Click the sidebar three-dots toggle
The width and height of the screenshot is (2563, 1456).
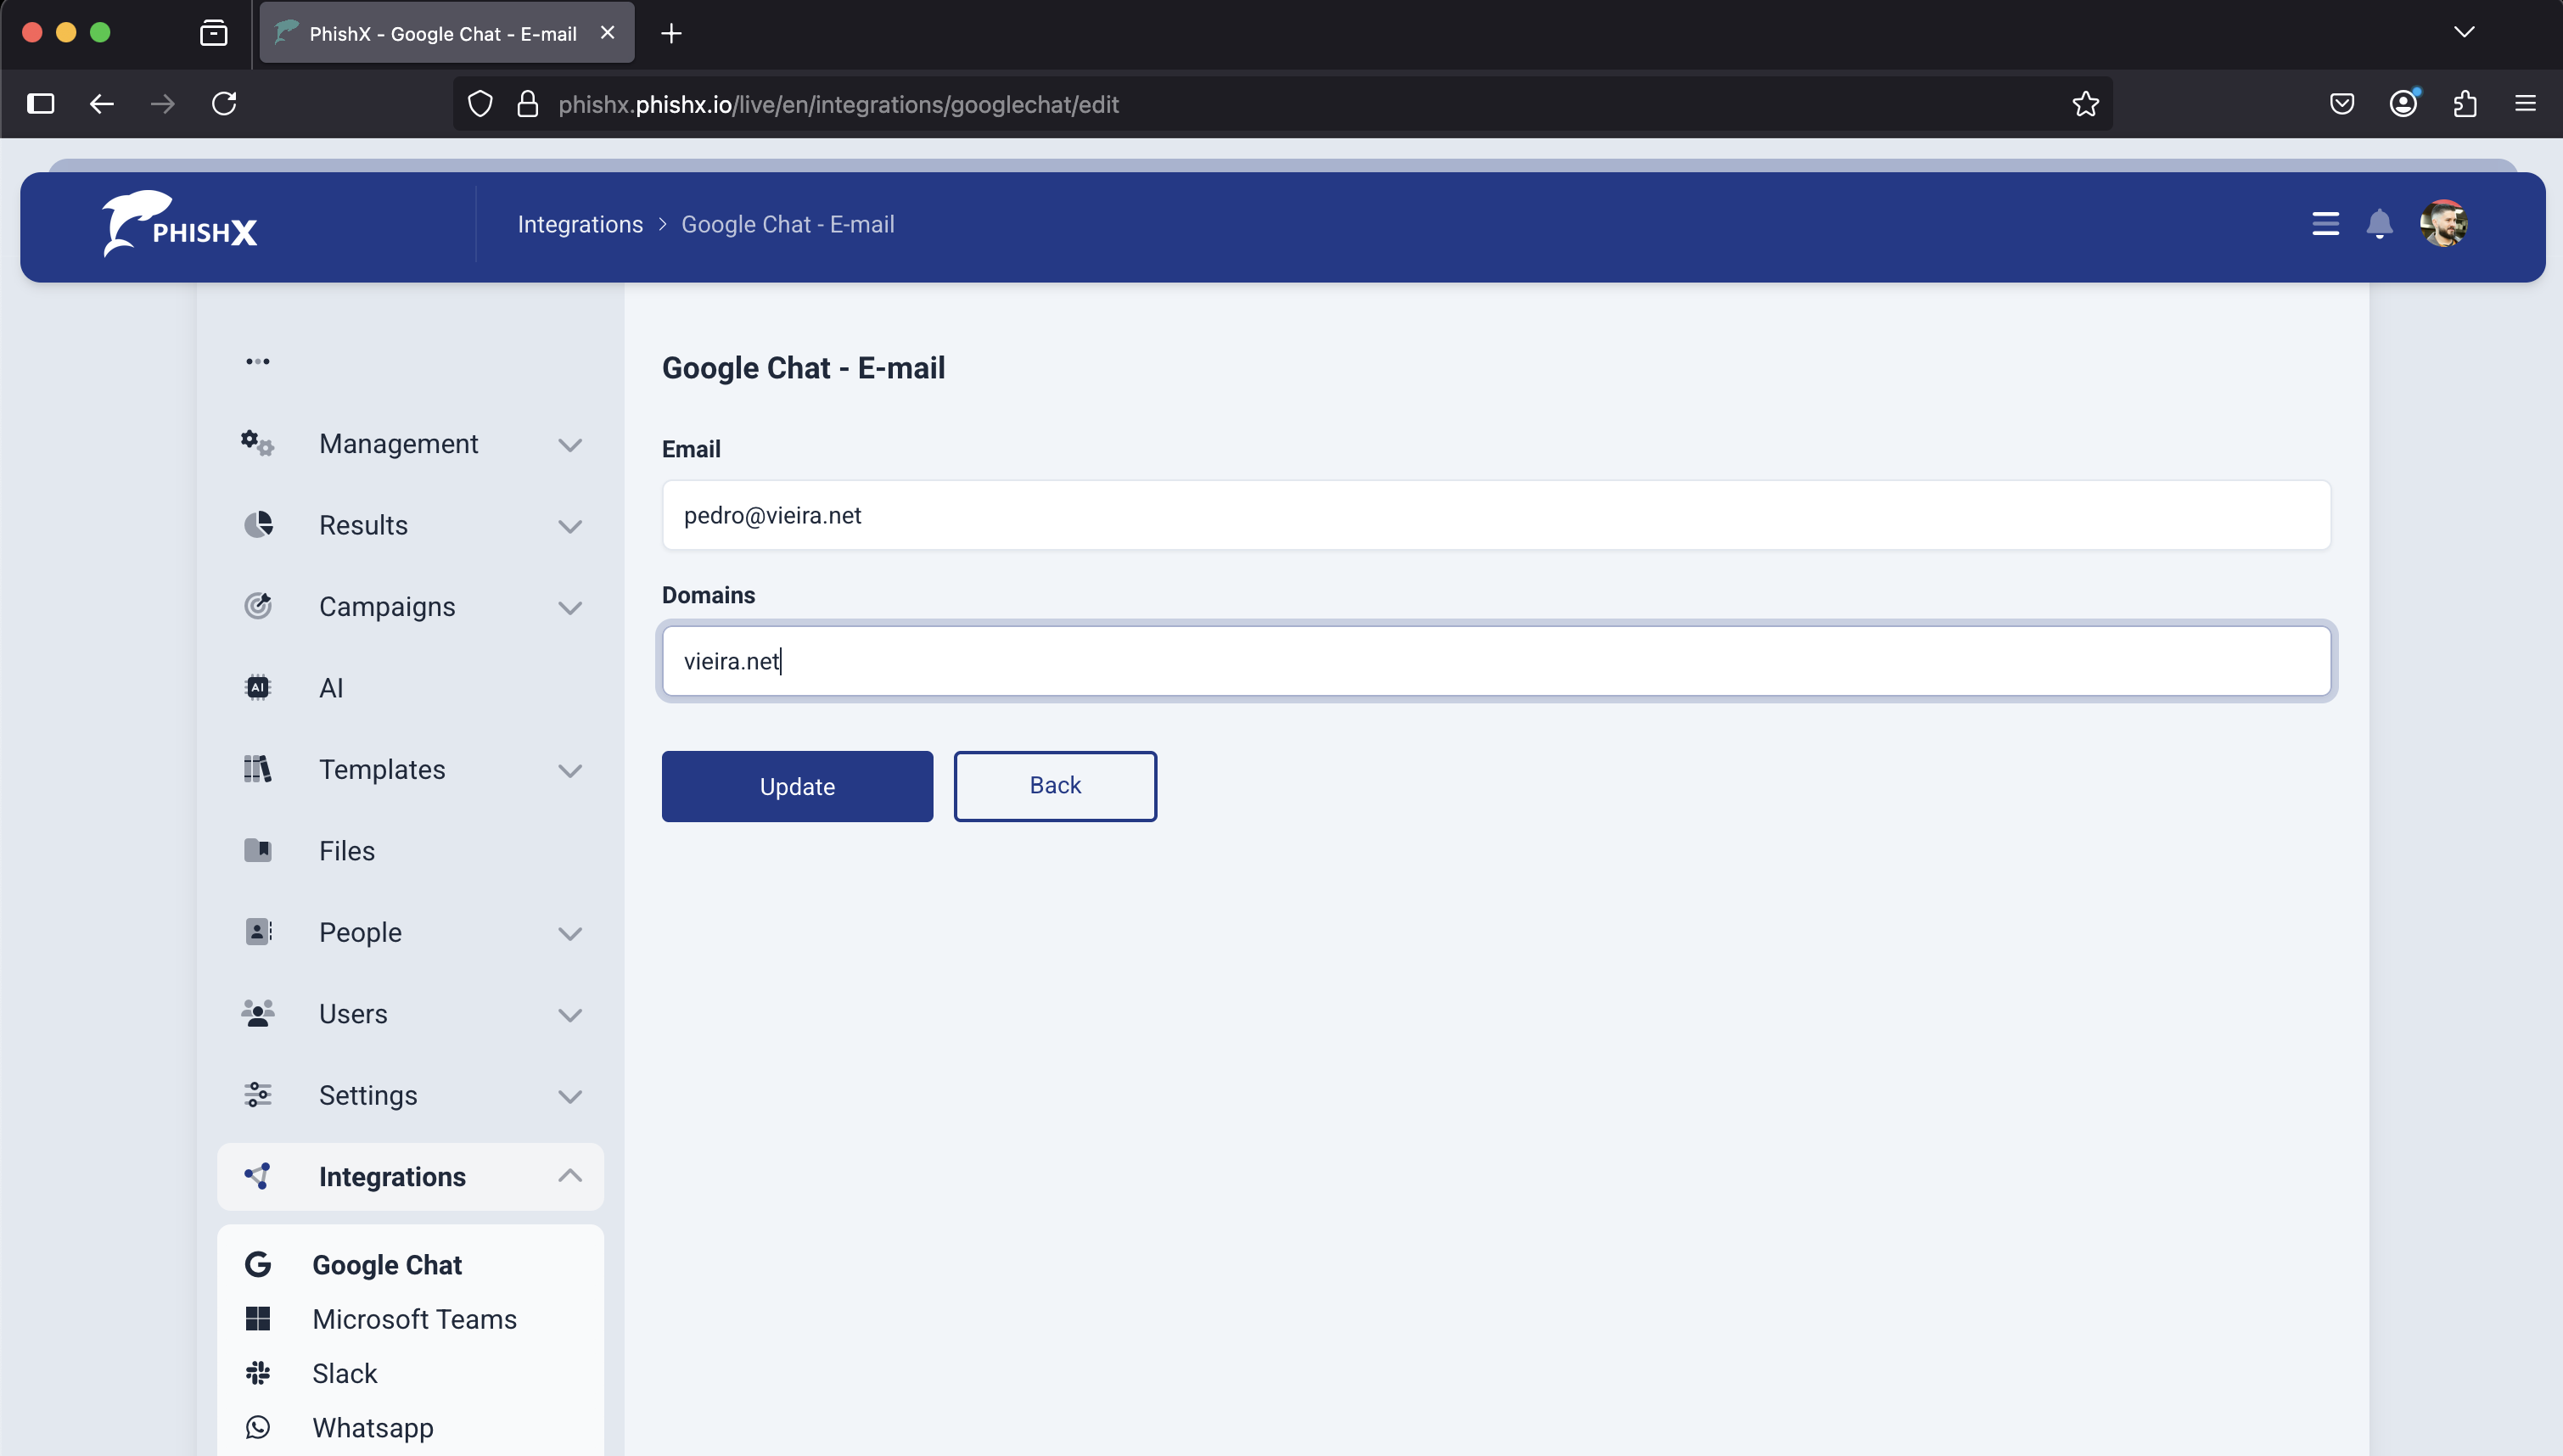[258, 361]
